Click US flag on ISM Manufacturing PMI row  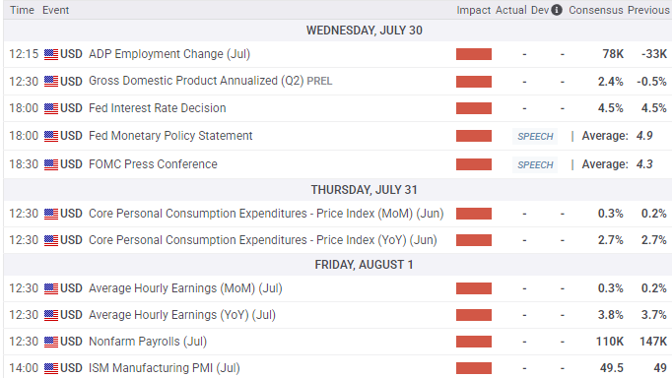(x=51, y=368)
